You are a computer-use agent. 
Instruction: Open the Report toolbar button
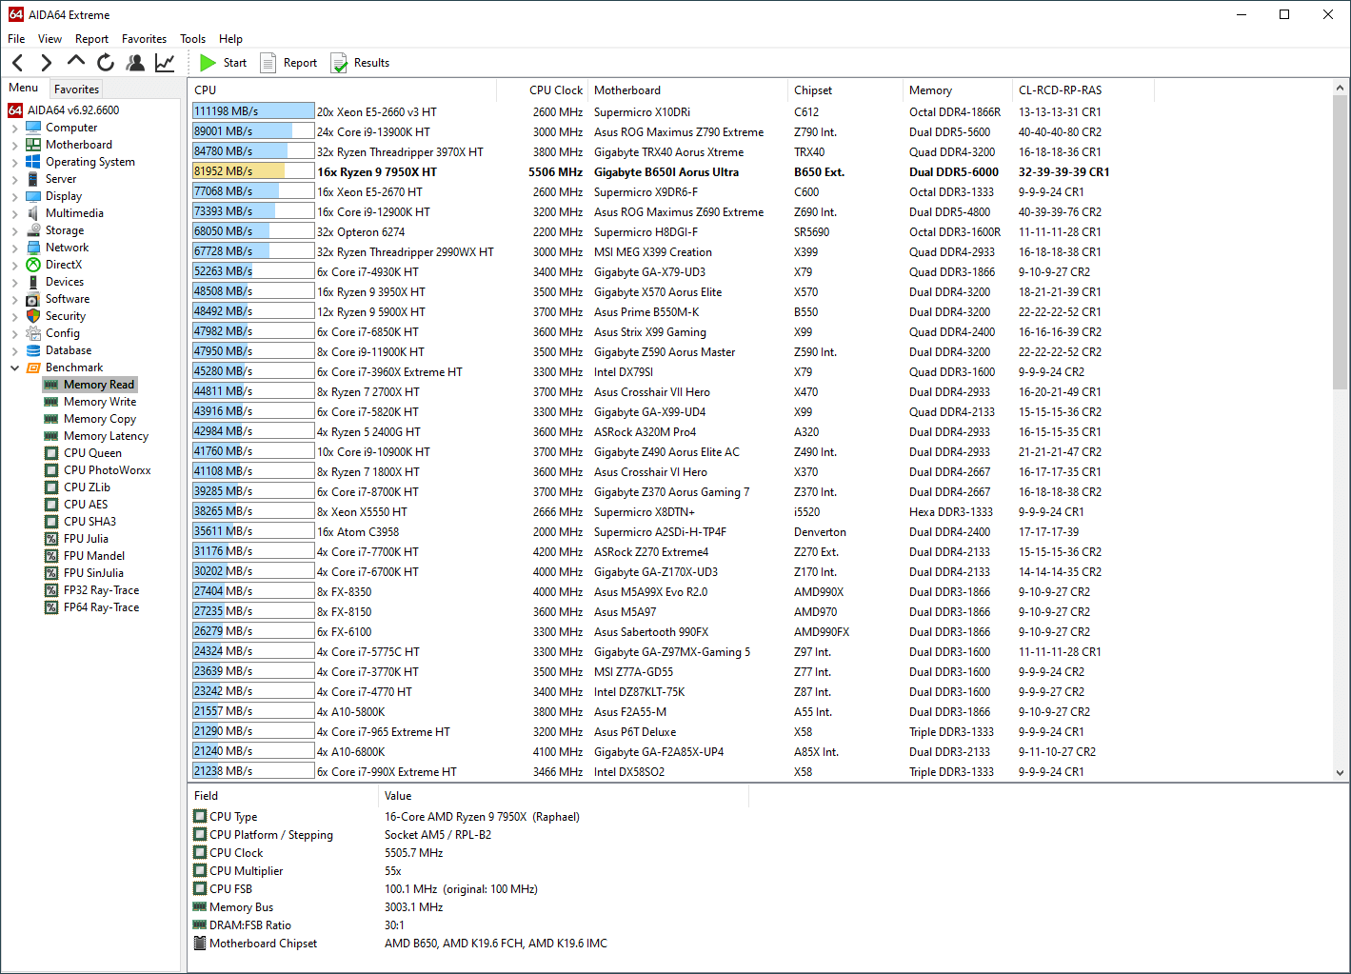click(x=288, y=63)
